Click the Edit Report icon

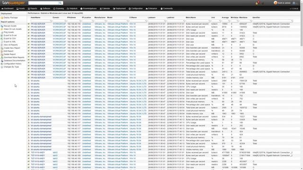[2, 51]
